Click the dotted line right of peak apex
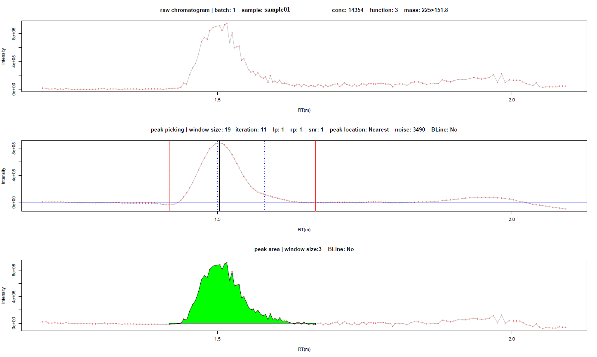597x357 pixels. [264, 176]
